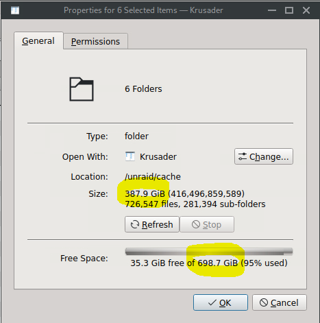Click the 'Size:' label
Viewport: 320px width, 323px height.
[98, 194]
